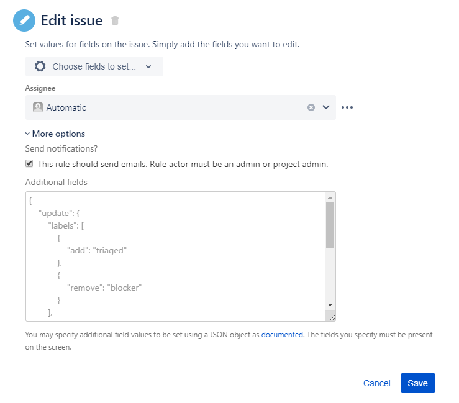
Task: Delete this action using the trash icon
Action: [115, 20]
